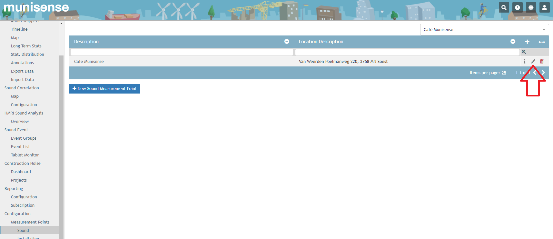The width and height of the screenshot is (553, 239).
Task: Hide the Location Description column with minus icon
Action: point(513,42)
